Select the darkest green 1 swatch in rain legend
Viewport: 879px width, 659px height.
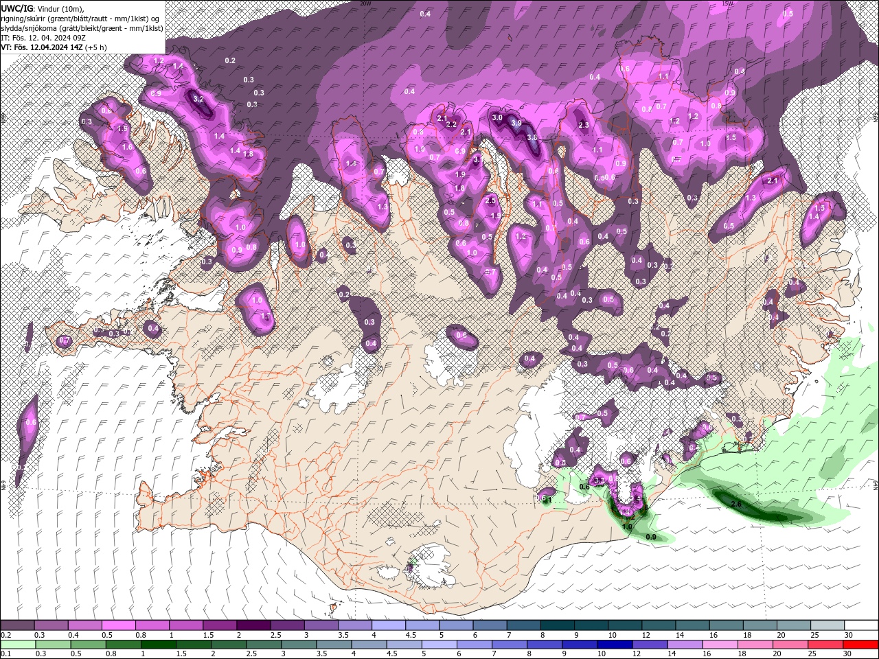pos(158,645)
